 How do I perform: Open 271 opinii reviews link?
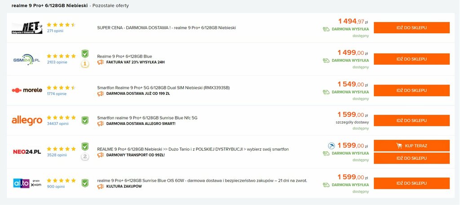click(x=55, y=31)
